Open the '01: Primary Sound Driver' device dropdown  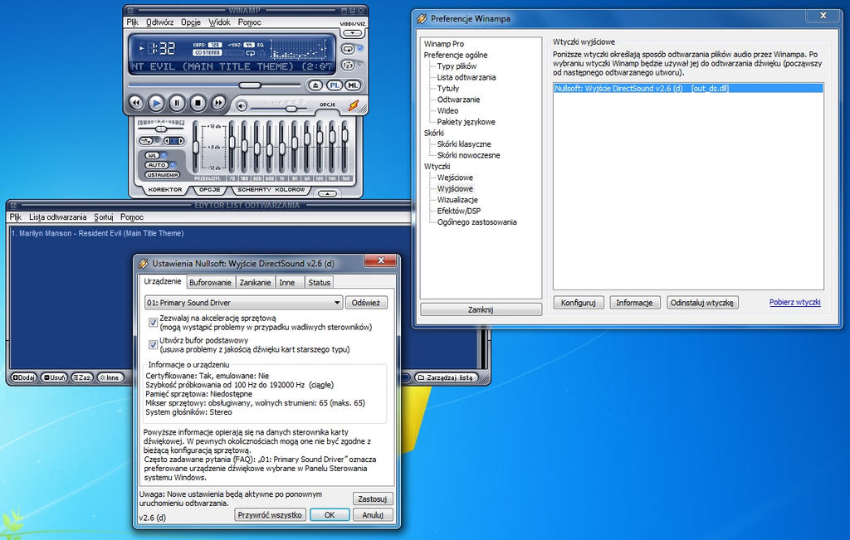click(335, 302)
